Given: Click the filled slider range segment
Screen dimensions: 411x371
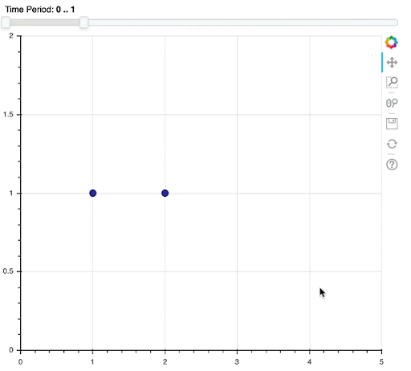Looking at the screenshot, I should point(45,22).
